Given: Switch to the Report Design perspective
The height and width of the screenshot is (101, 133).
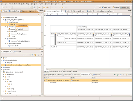Looking at the screenshot, I should point(125,7).
